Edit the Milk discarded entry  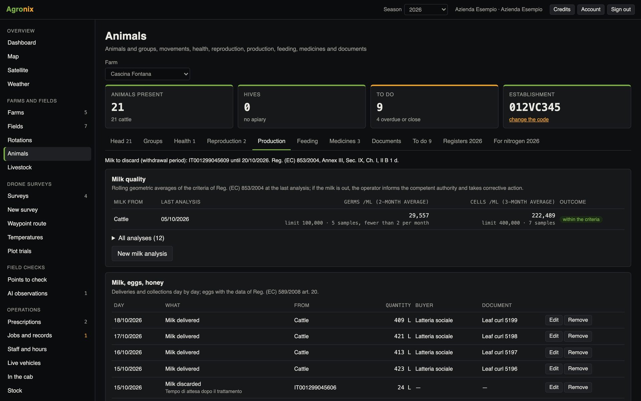[x=554, y=387]
